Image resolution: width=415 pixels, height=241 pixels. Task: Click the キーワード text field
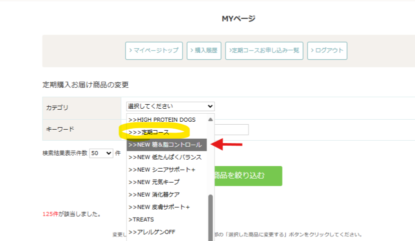[x=232, y=130]
